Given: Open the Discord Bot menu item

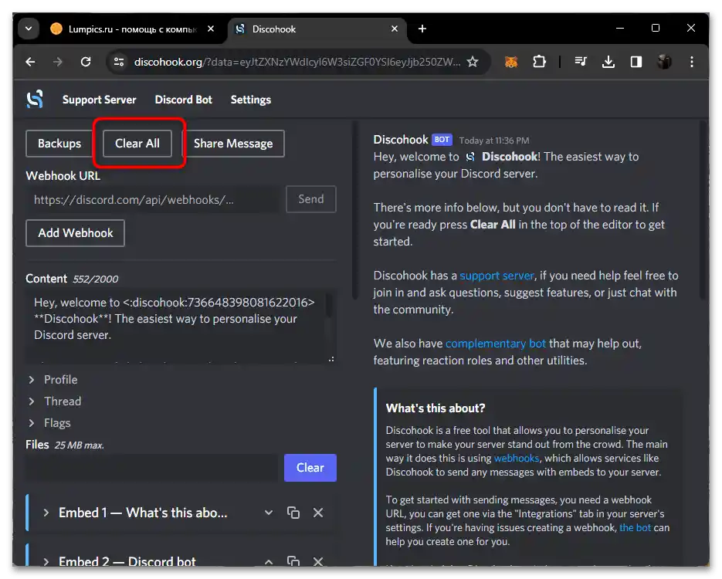Looking at the screenshot, I should (183, 100).
